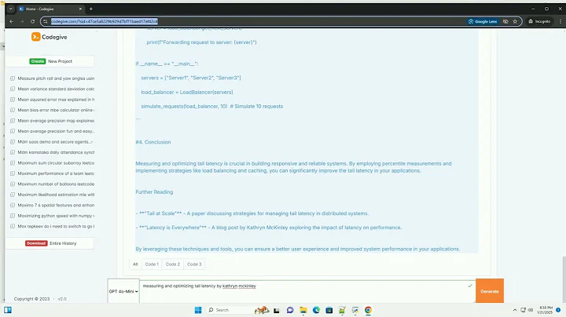Open a new browser tab with the plus icon
566x317 pixels.
tap(91, 9)
